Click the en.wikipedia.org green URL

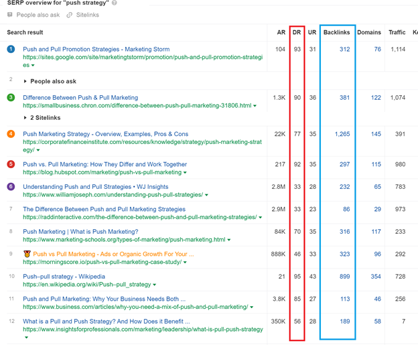[87, 285]
